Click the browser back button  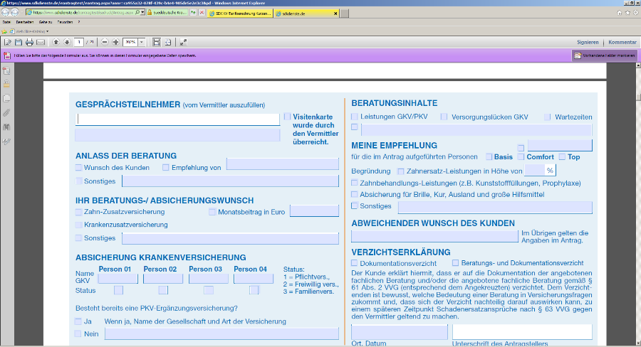[x=5, y=13]
